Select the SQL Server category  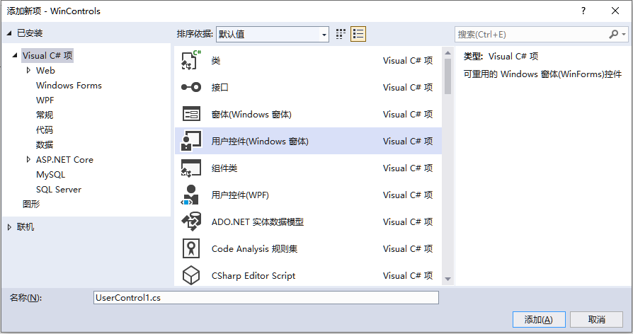coord(59,189)
